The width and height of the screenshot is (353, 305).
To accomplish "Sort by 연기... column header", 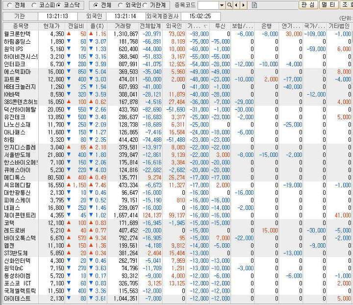I will (291, 26).
